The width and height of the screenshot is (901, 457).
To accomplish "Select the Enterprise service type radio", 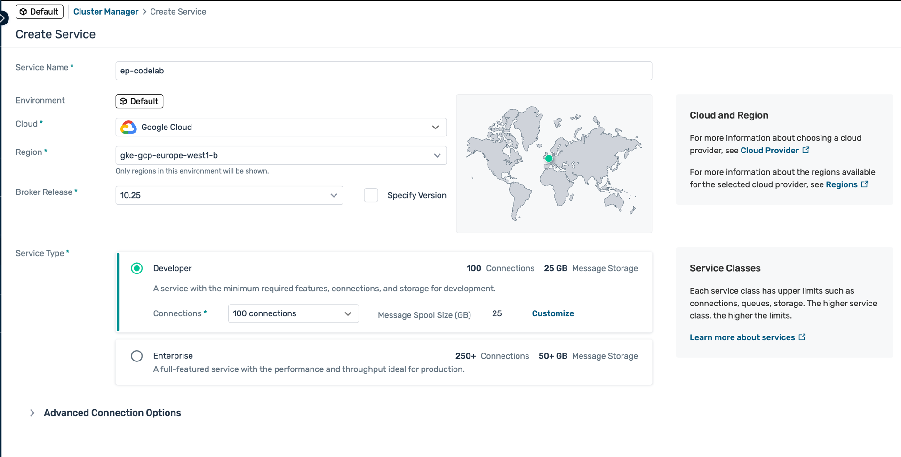I will click(137, 356).
